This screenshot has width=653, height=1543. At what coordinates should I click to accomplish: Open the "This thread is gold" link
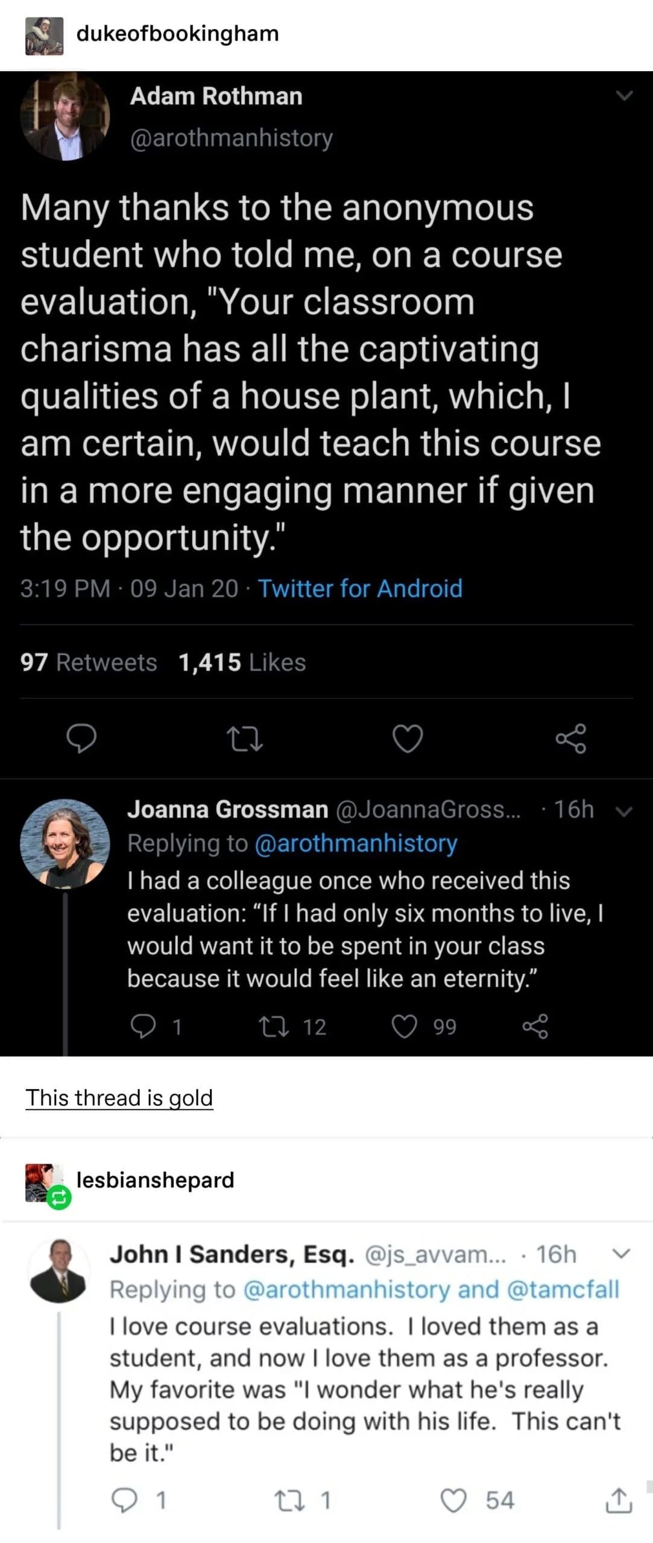119,1098
